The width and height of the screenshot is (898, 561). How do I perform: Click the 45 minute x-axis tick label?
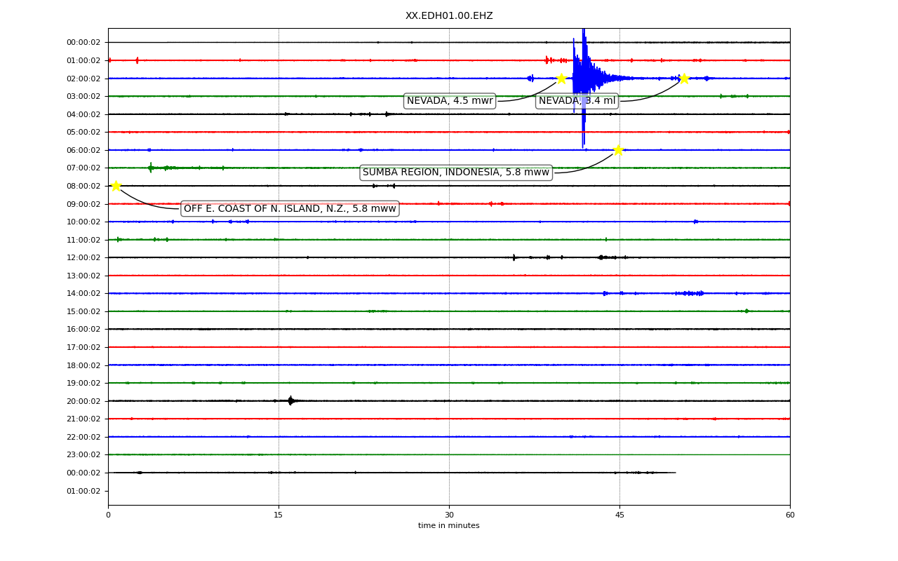pyautogui.click(x=619, y=515)
